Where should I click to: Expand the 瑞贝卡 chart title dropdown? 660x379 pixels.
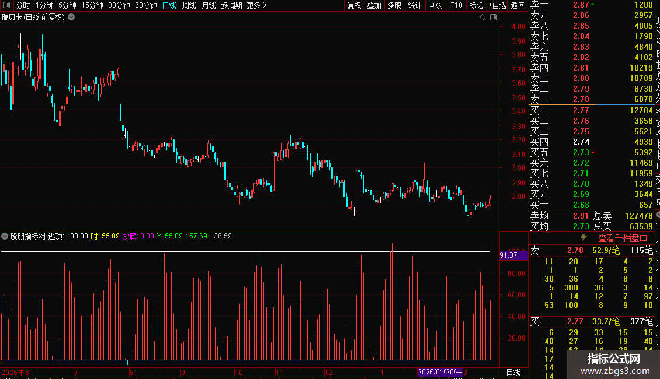tap(72, 17)
